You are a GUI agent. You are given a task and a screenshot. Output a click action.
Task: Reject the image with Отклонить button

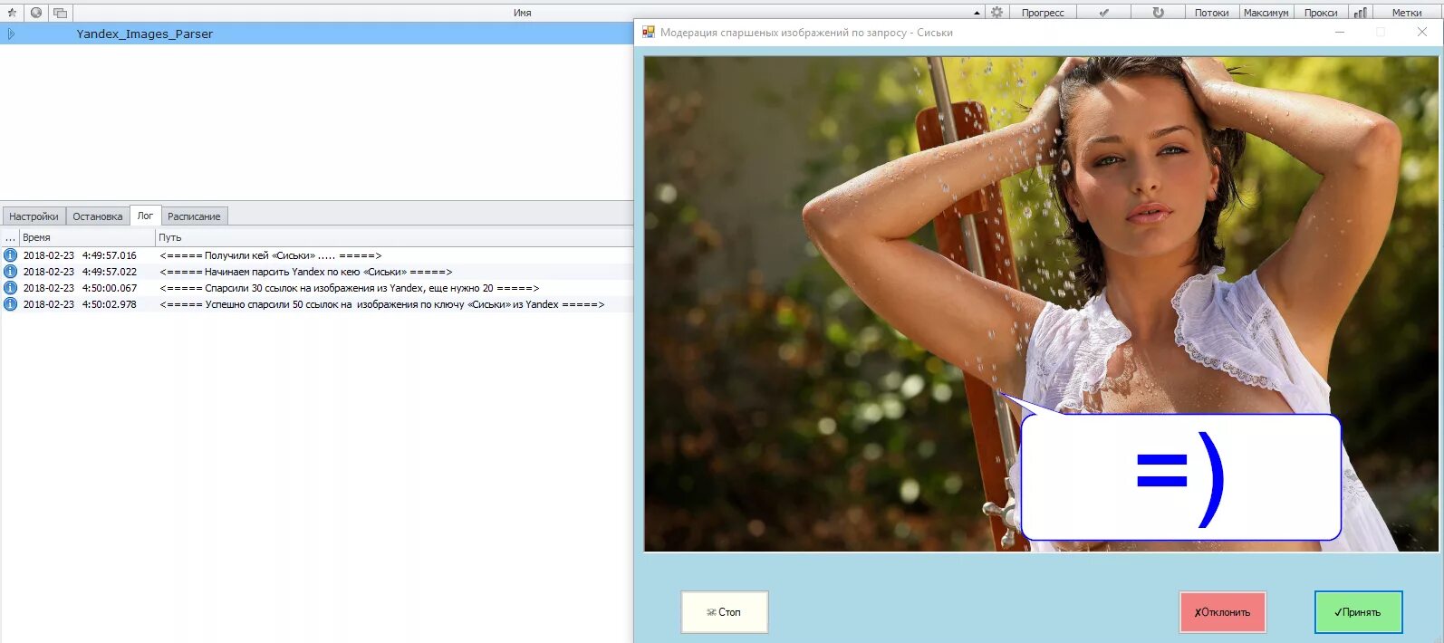click(x=1222, y=612)
